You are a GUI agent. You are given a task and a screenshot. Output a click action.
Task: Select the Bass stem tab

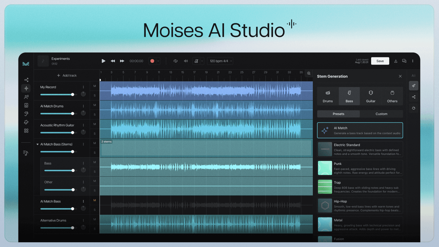(x=349, y=96)
